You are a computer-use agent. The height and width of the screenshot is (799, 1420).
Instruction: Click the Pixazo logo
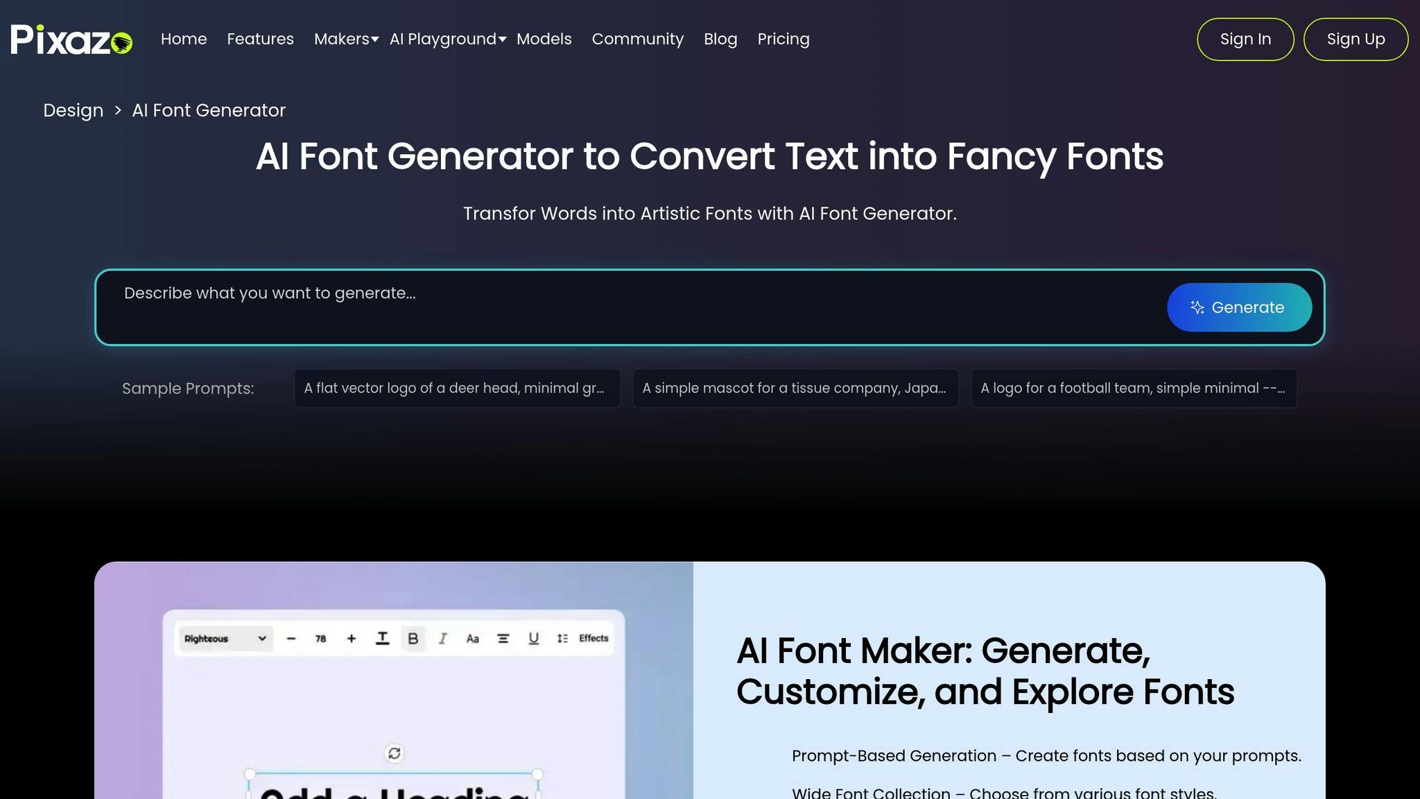[x=71, y=40]
